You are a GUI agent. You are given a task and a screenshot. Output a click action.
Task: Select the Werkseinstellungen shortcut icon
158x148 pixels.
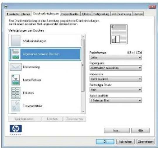[x=16, y=41]
